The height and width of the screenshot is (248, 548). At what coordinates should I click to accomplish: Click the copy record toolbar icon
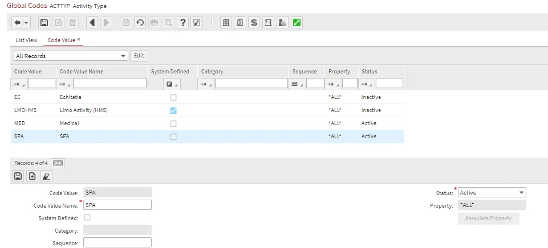[125, 23]
